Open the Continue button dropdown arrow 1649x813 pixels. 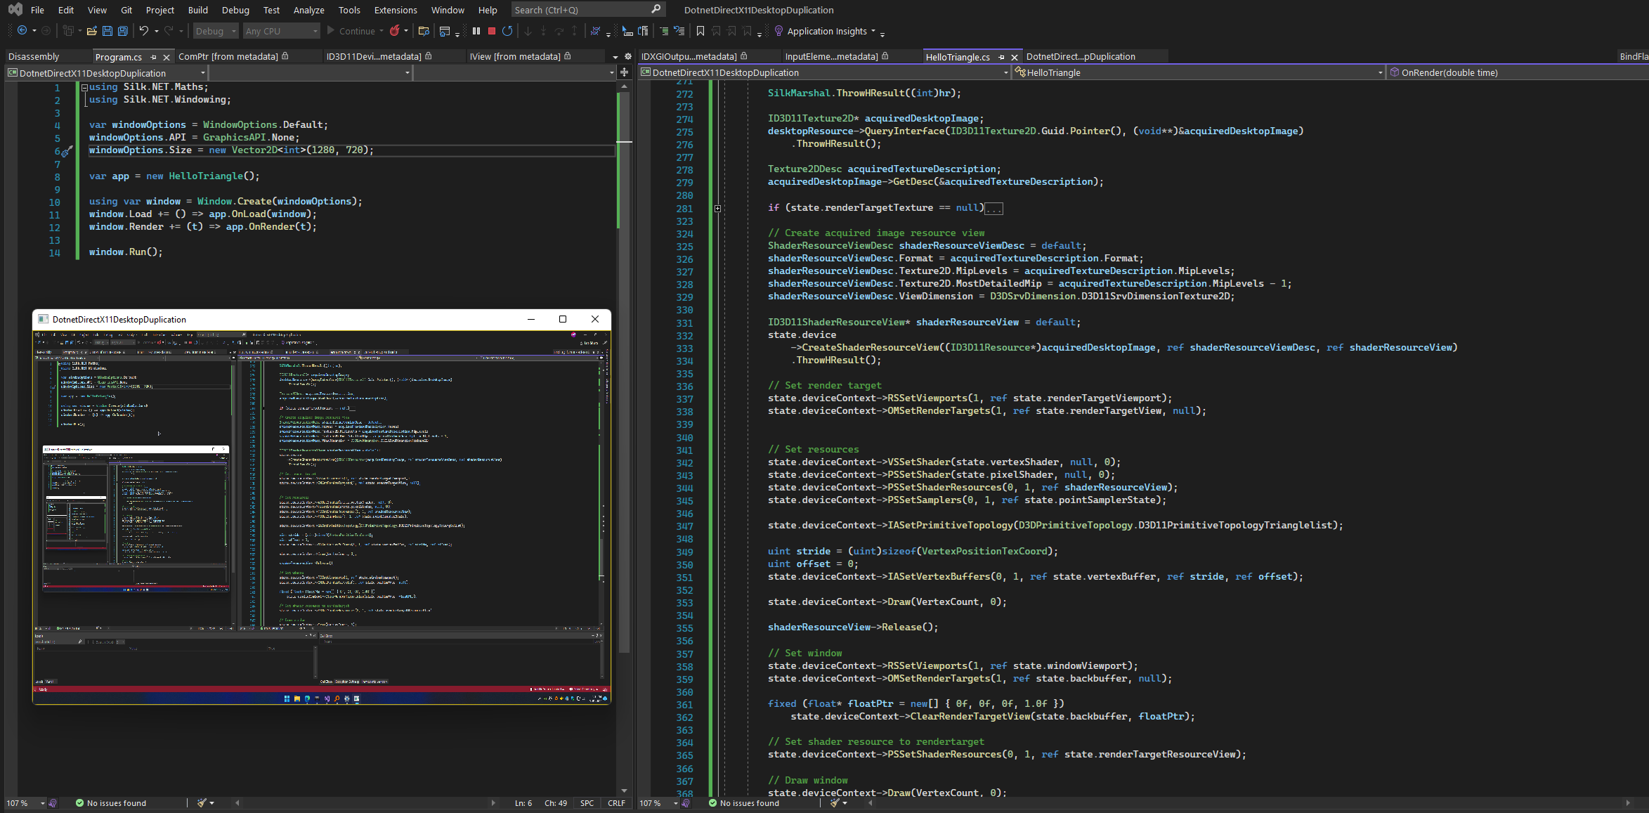[x=382, y=31]
